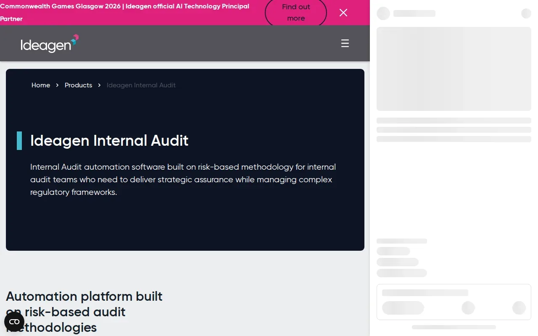Open the cookie consent round button

pos(14,322)
